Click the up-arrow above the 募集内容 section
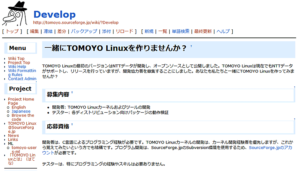This screenshot has width=298, height=171. (x=295, y=87)
